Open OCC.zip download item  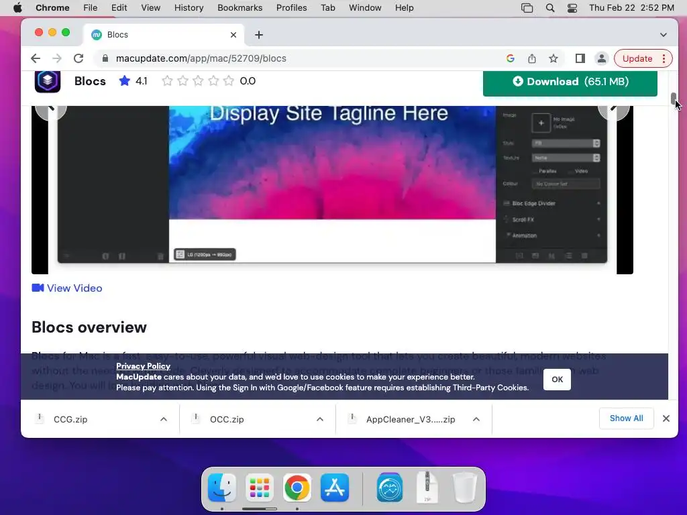(x=227, y=419)
